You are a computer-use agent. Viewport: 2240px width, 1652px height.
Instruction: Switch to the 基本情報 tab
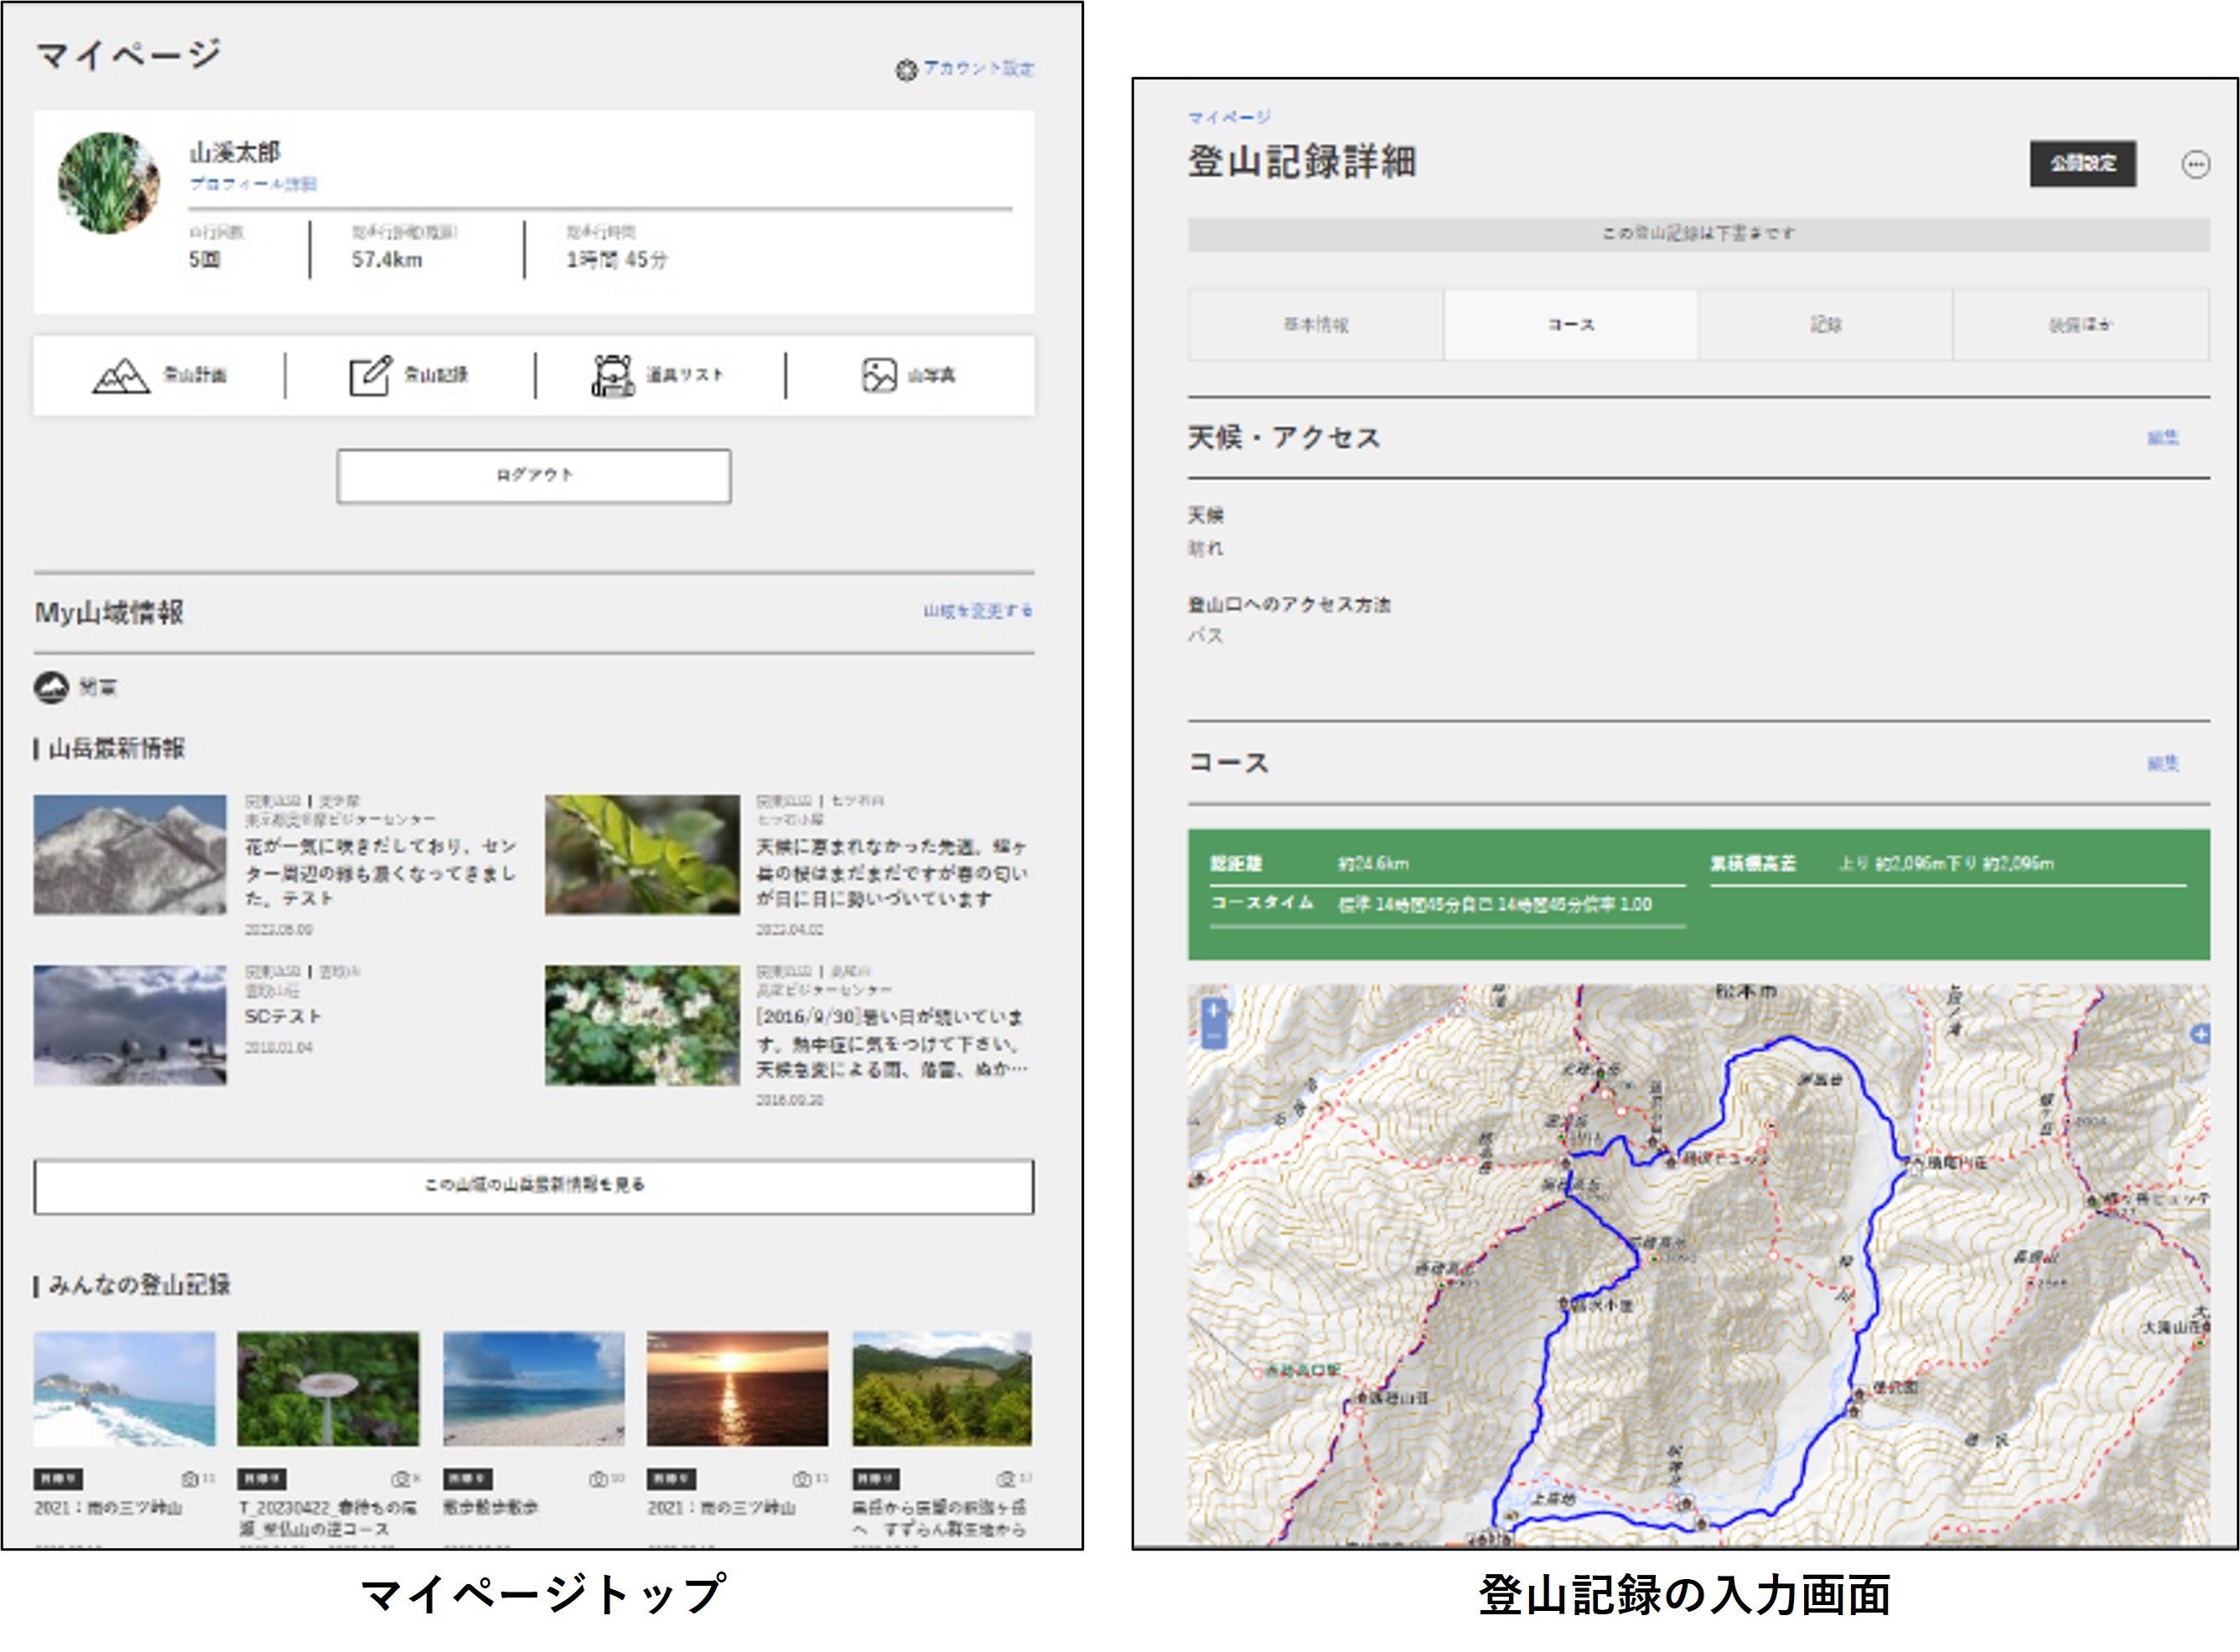1315,325
